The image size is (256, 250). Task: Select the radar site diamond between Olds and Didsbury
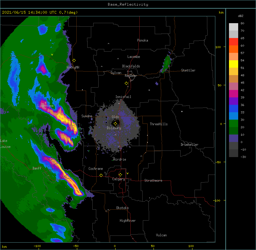pos(115,124)
